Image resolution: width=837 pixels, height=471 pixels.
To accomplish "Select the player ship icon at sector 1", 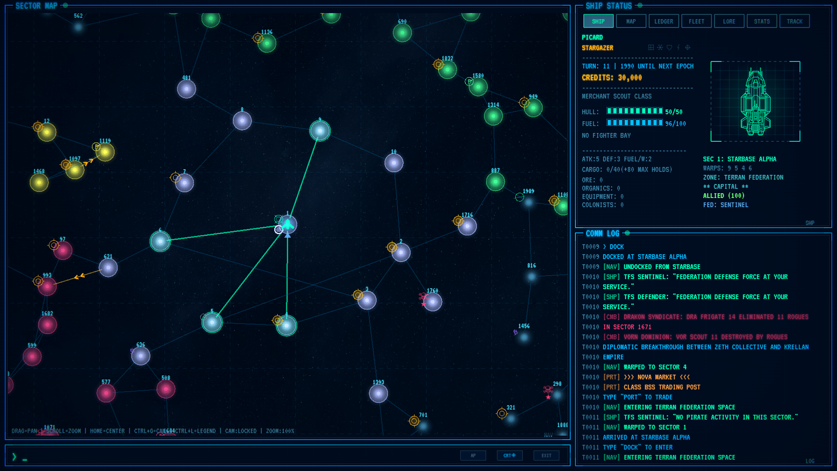I will [x=288, y=225].
